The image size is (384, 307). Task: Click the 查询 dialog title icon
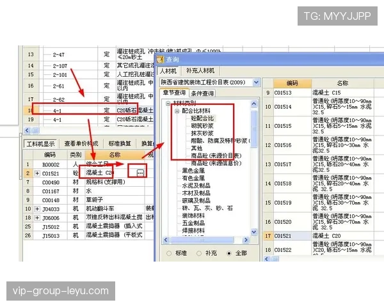coord(160,59)
